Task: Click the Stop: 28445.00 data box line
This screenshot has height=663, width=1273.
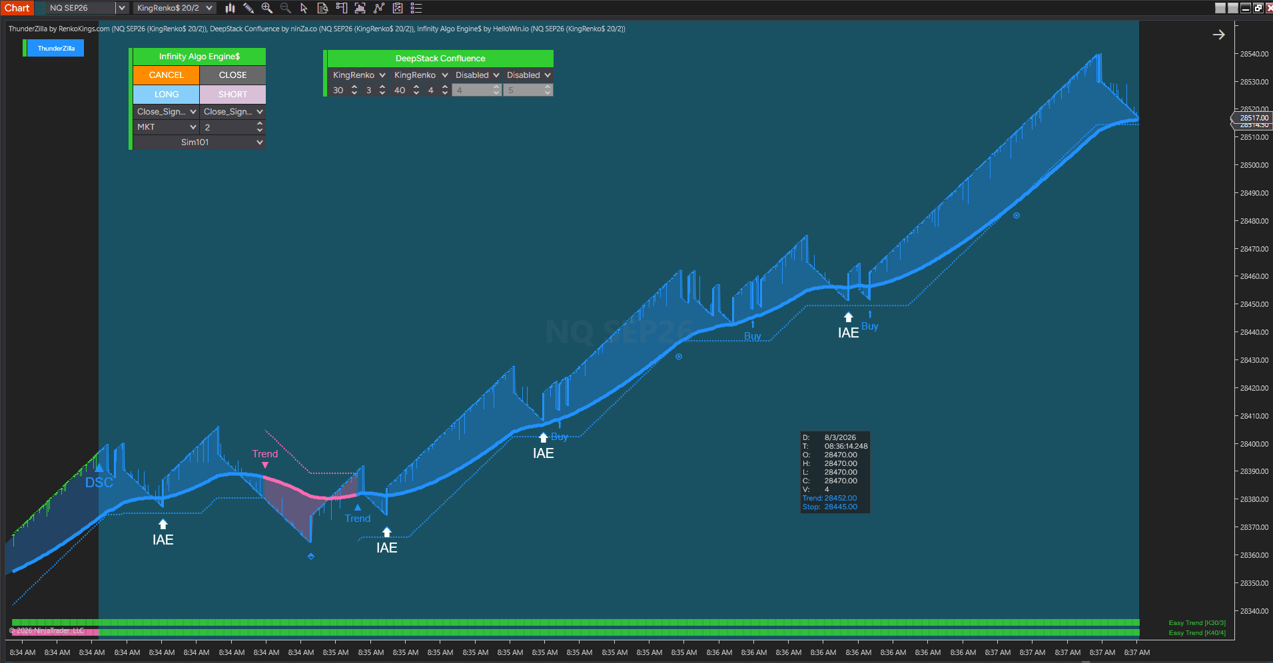Action: pyautogui.click(x=830, y=507)
